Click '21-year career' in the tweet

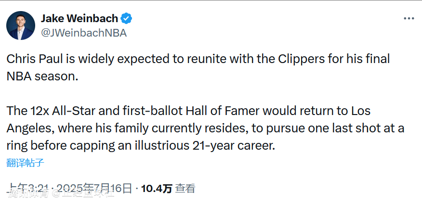coord(239,146)
